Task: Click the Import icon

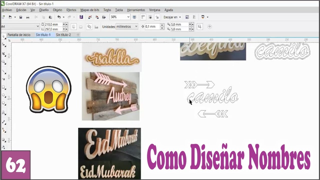Action: coord(90,17)
